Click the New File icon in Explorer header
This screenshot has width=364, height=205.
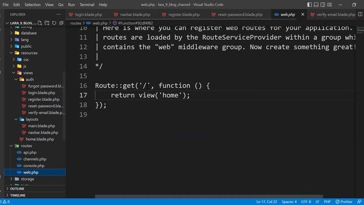40,23
